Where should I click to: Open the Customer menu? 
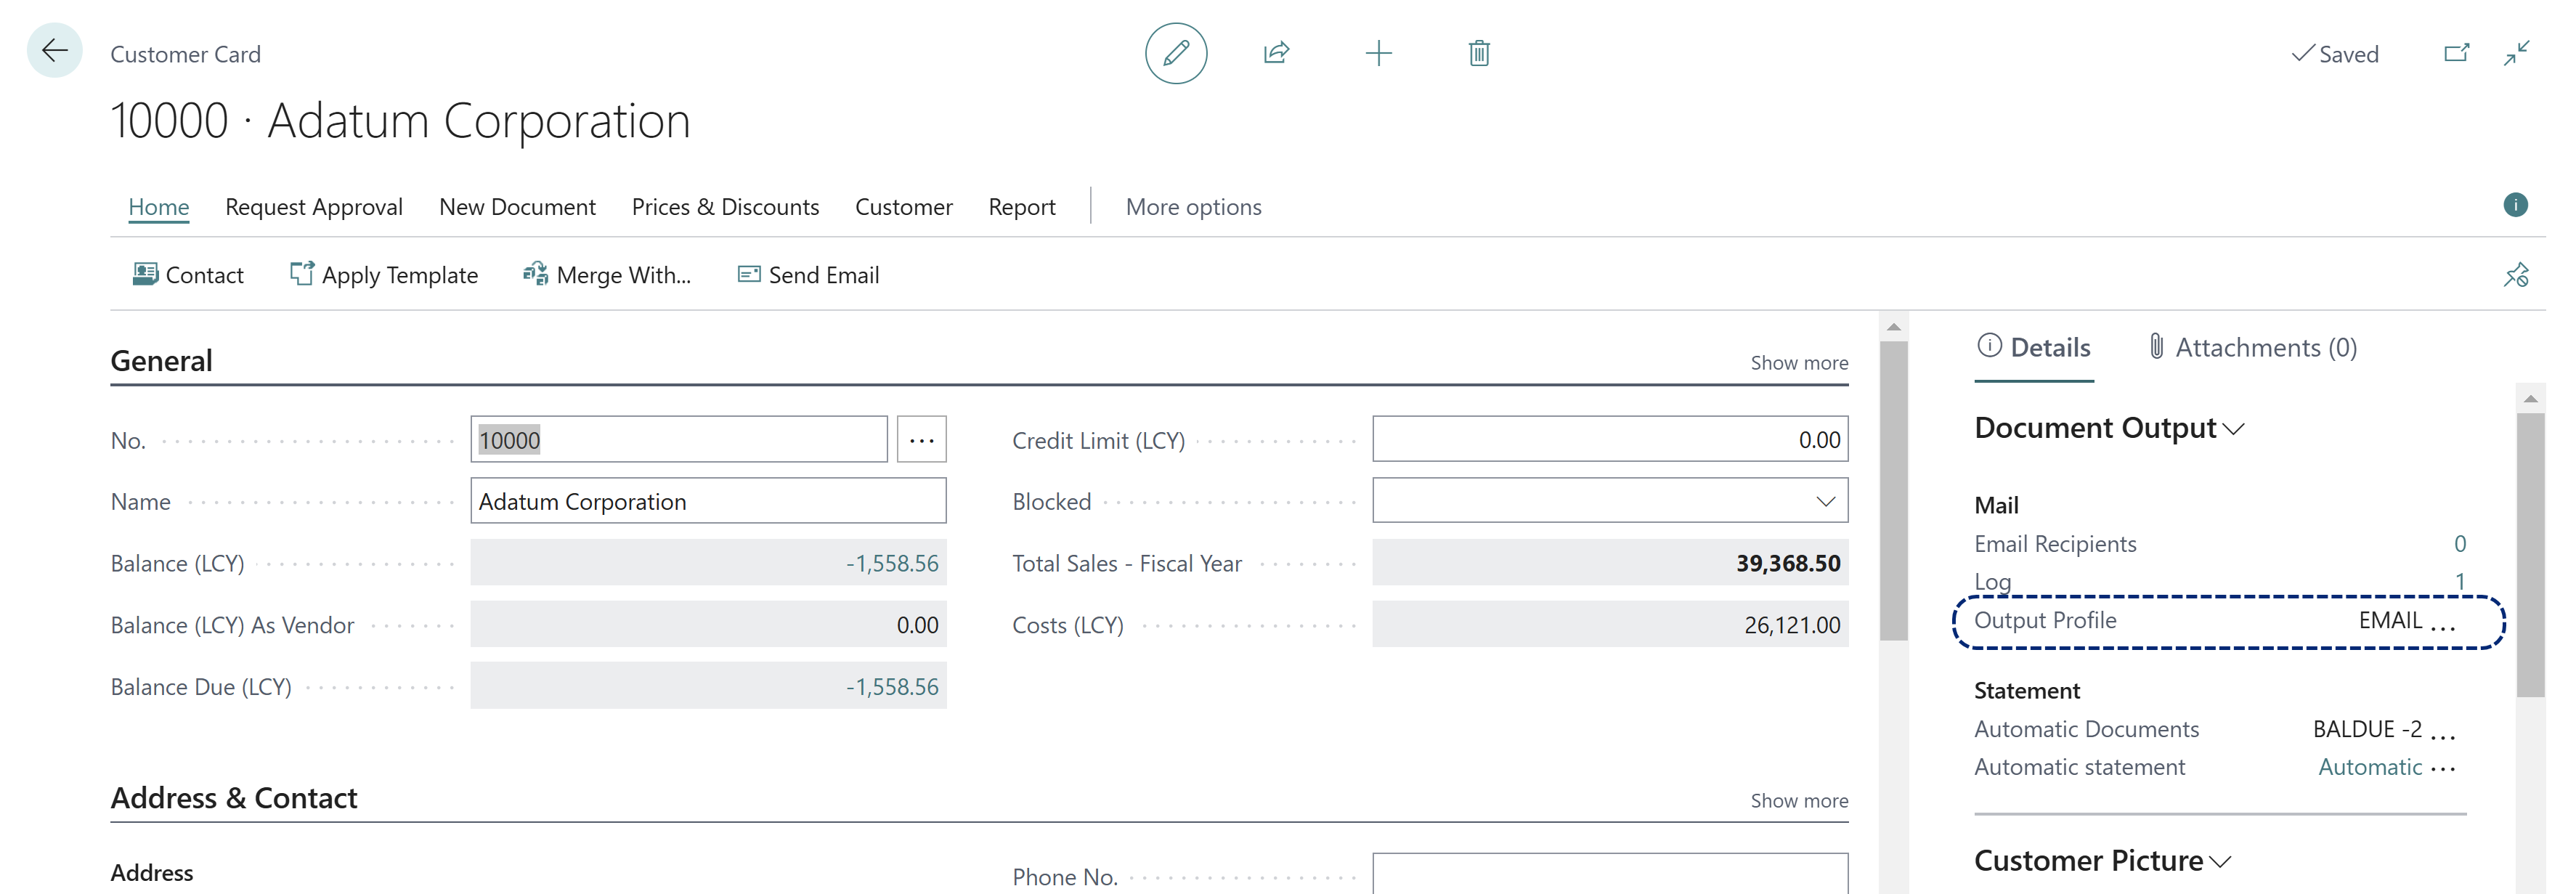(x=904, y=207)
